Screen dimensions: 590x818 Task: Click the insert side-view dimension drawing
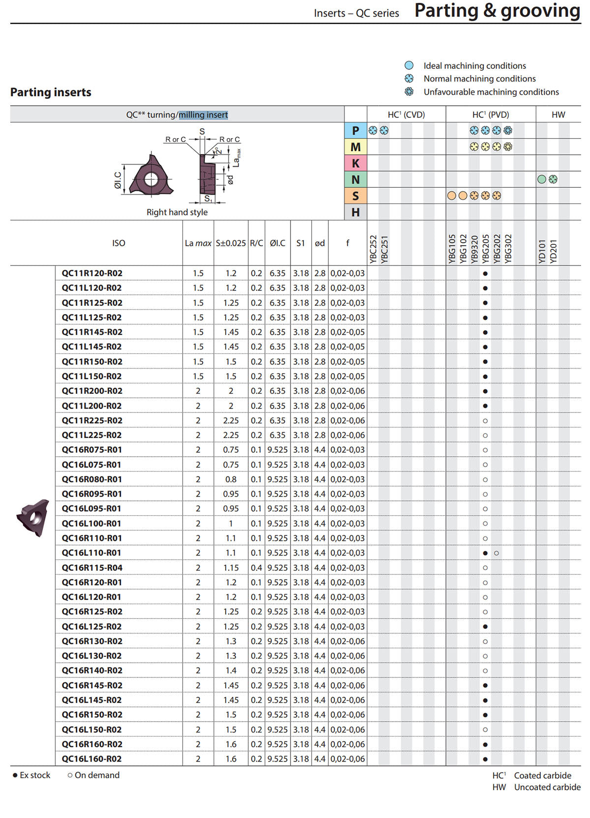point(208,174)
